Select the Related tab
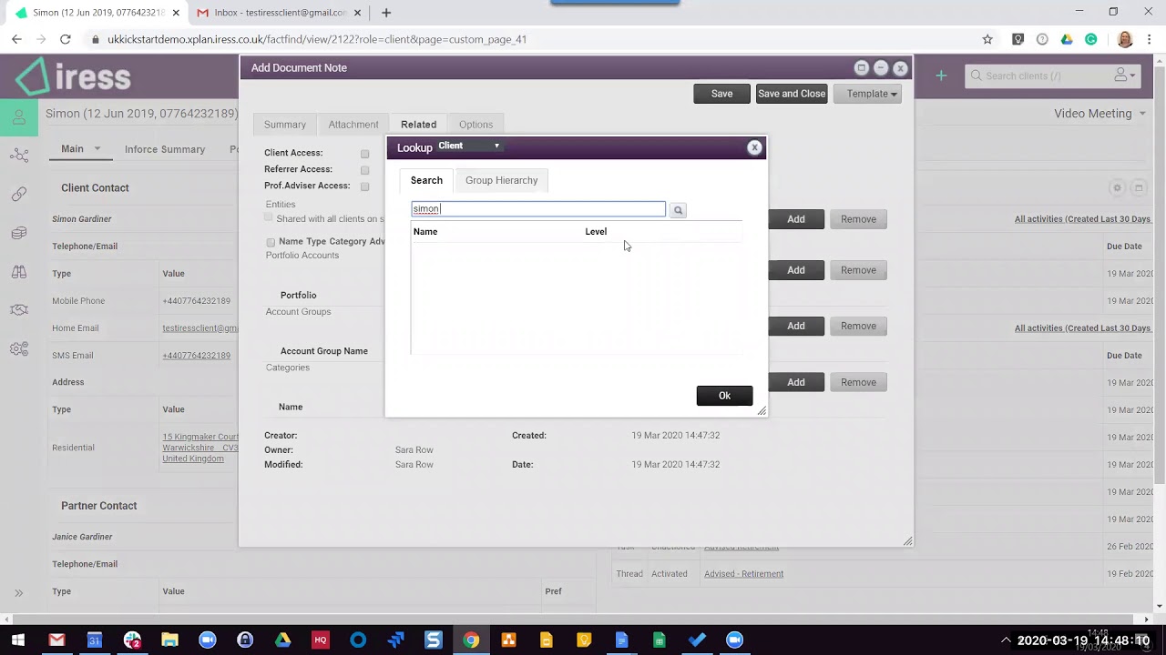The height and width of the screenshot is (655, 1166). click(419, 125)
